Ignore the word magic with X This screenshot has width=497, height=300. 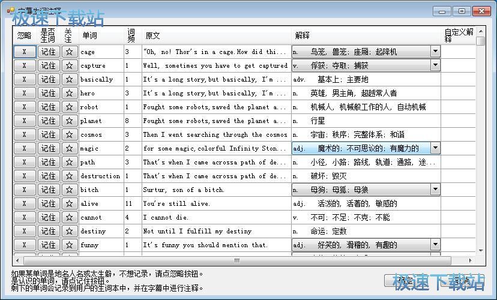coord(25,148)
